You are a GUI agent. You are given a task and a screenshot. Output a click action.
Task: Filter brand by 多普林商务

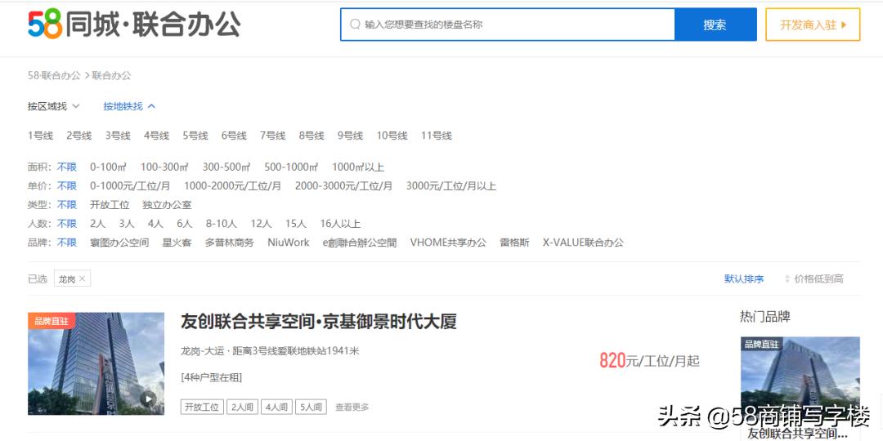point(229,243)
